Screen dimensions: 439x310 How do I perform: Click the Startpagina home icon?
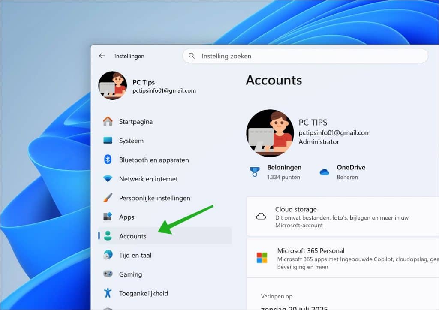point(108,121)
